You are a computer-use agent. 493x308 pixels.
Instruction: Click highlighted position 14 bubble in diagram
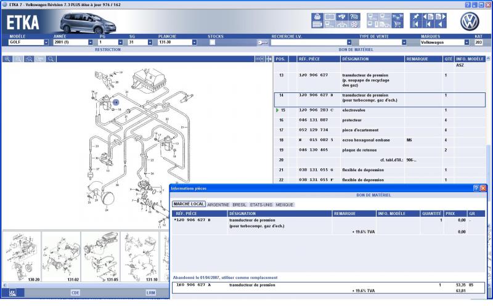[x=116, y=102]
